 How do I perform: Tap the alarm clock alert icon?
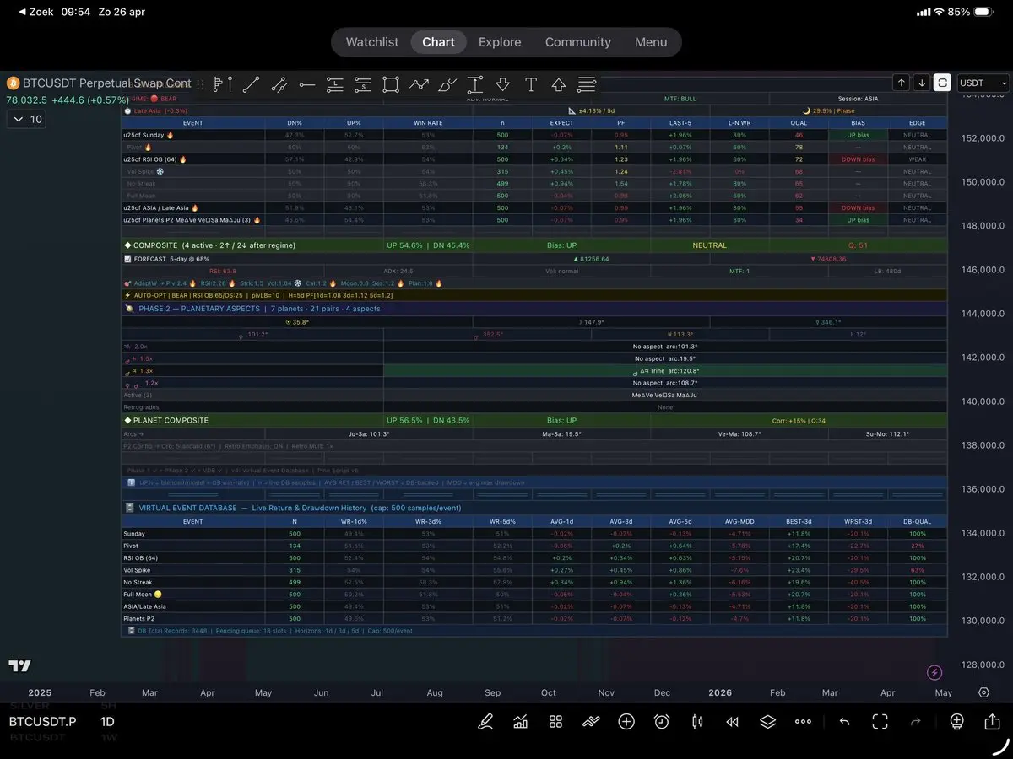pos(662,722)
